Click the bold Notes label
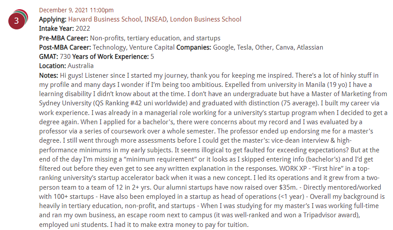This screenshot has width=393, height=230. click(48, 75)
